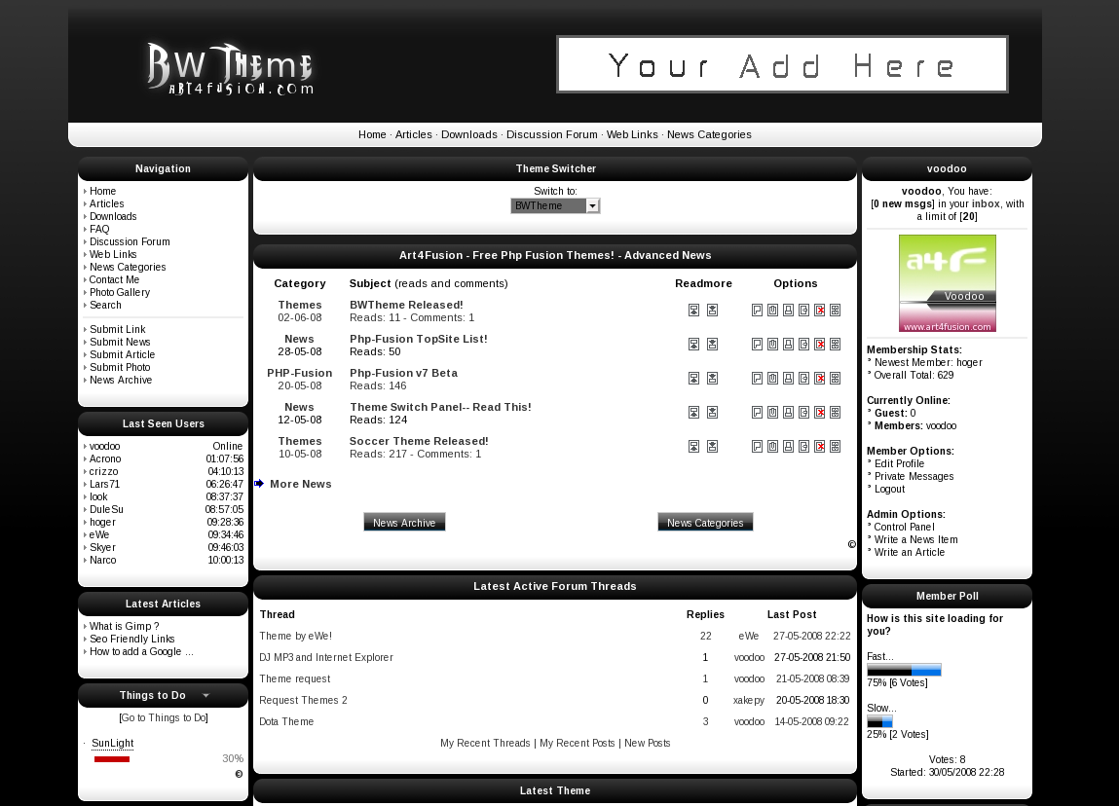Click red X delete icon in TopSite List row
1119x806 pixels.
click(819, 345)
